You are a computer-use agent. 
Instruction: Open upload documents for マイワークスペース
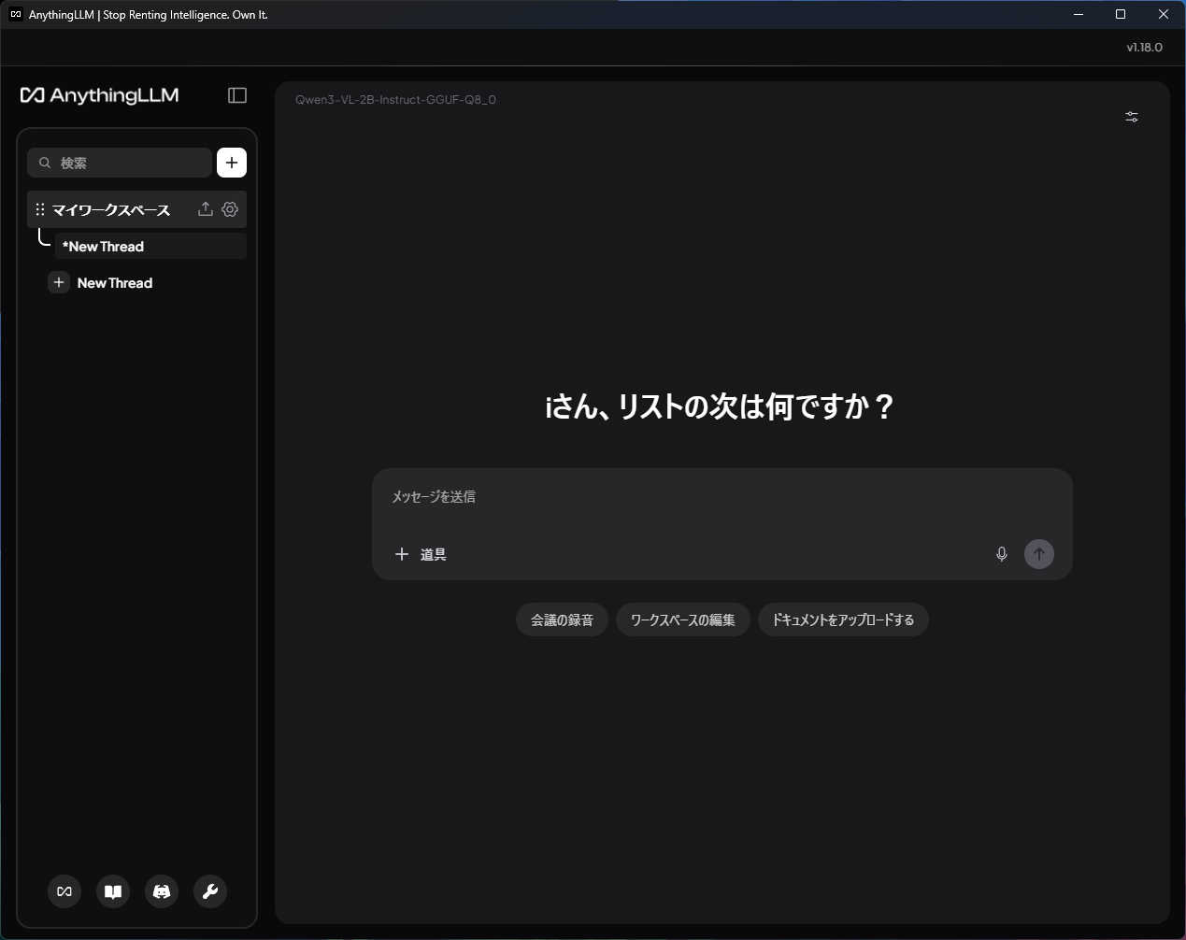tap(206, 209)
